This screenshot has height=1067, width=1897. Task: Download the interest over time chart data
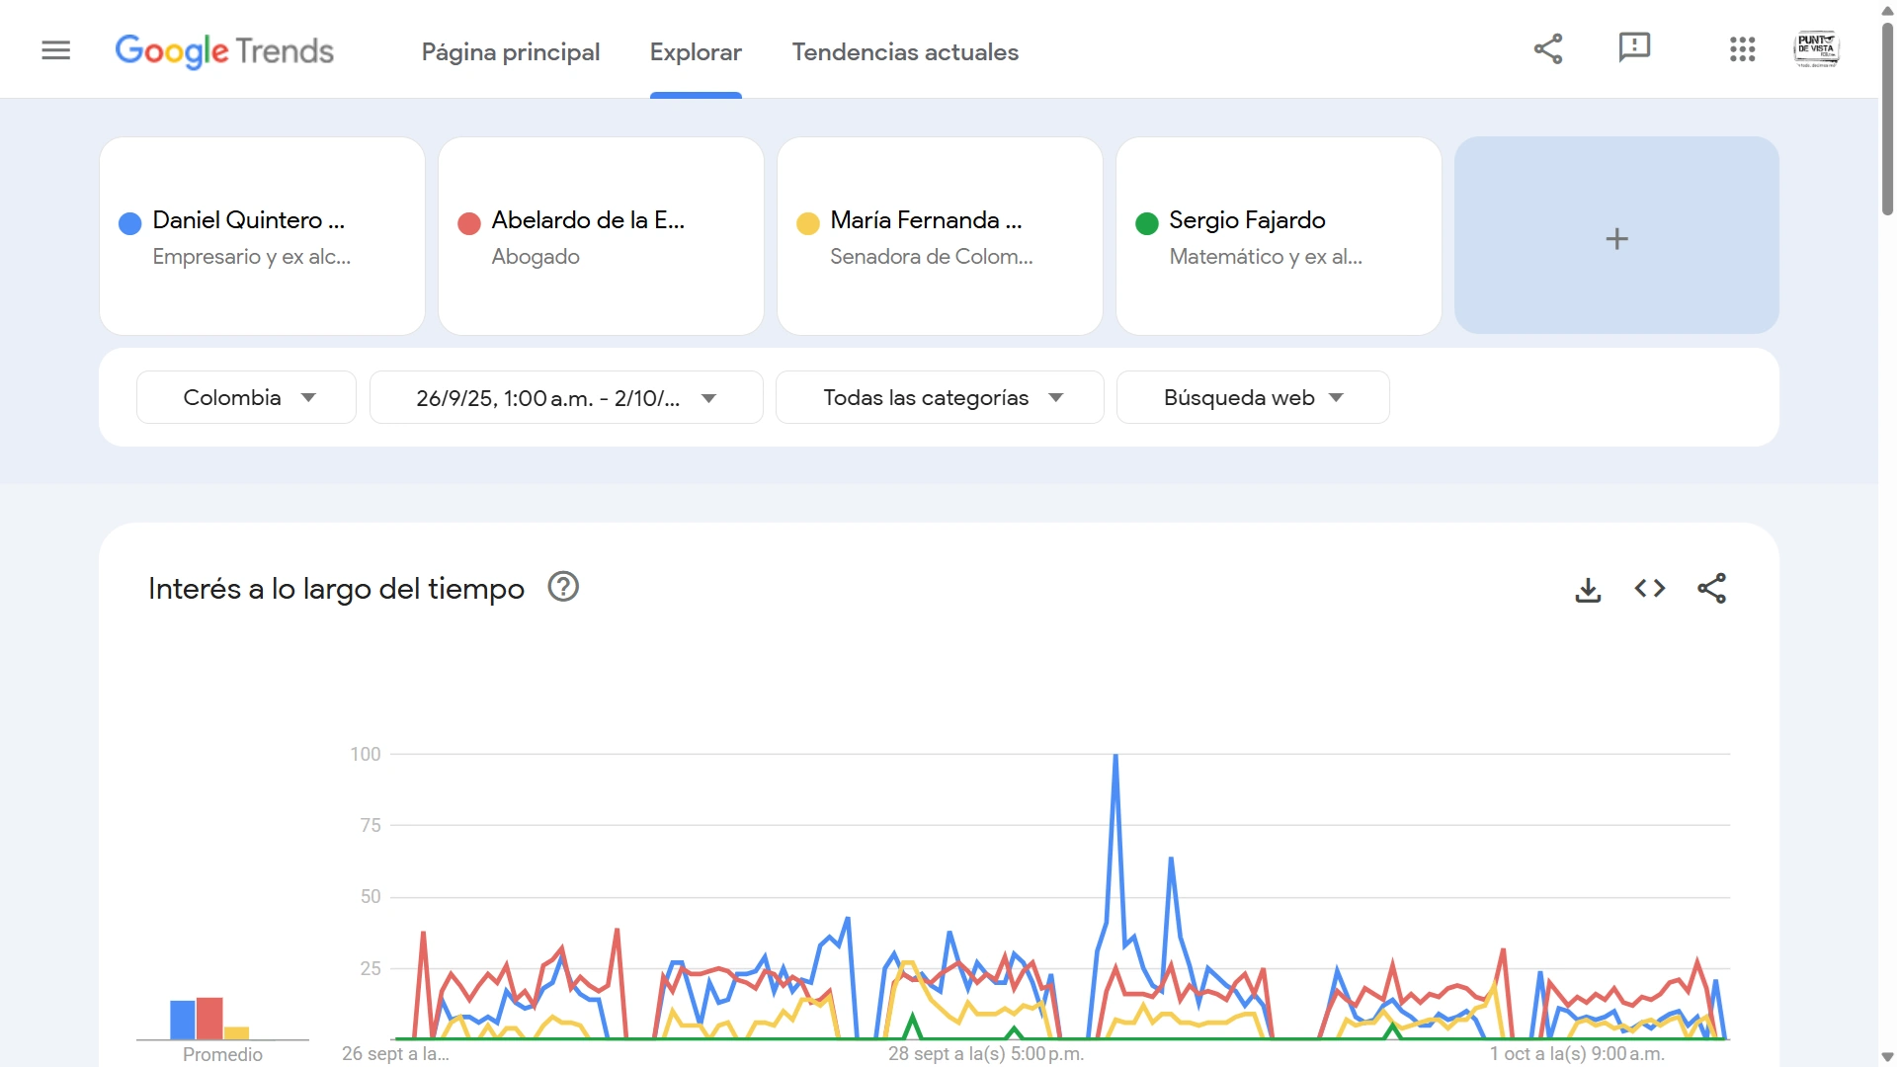point(1588,590)
